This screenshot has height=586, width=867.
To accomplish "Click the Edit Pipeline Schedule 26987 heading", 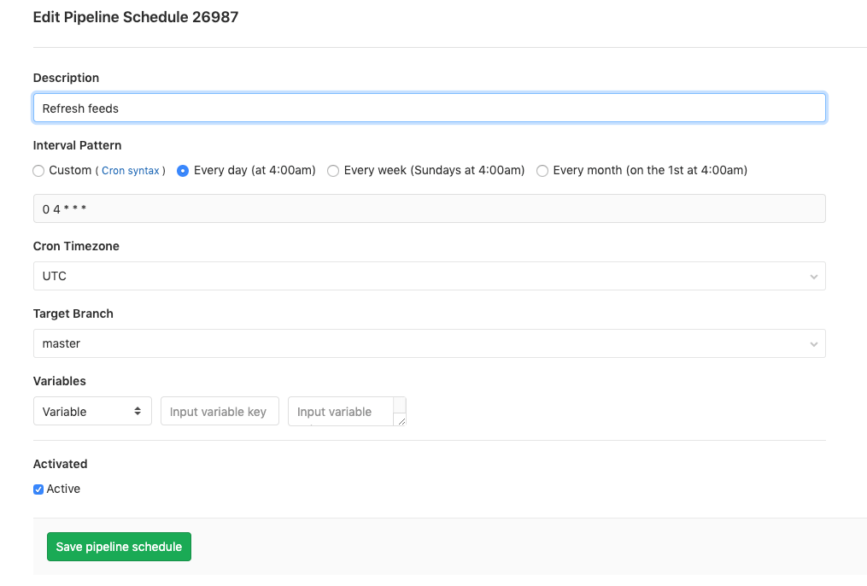I will pyautogui.click(x=136, y=17).
